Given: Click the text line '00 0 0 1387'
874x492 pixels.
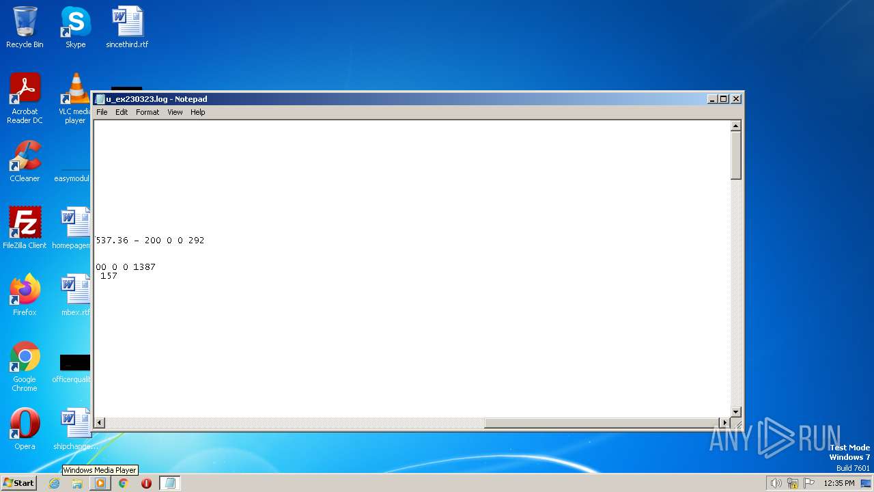Looking at the screenshot, I should [126, 267].
